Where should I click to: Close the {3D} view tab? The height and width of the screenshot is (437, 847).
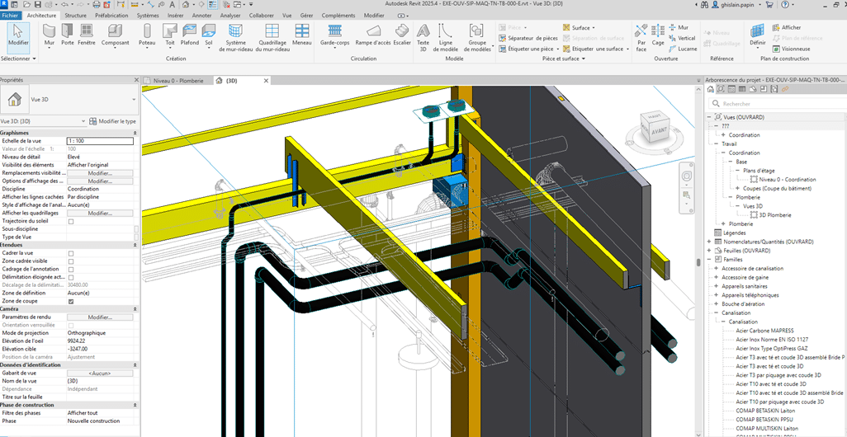coord(265,80)
